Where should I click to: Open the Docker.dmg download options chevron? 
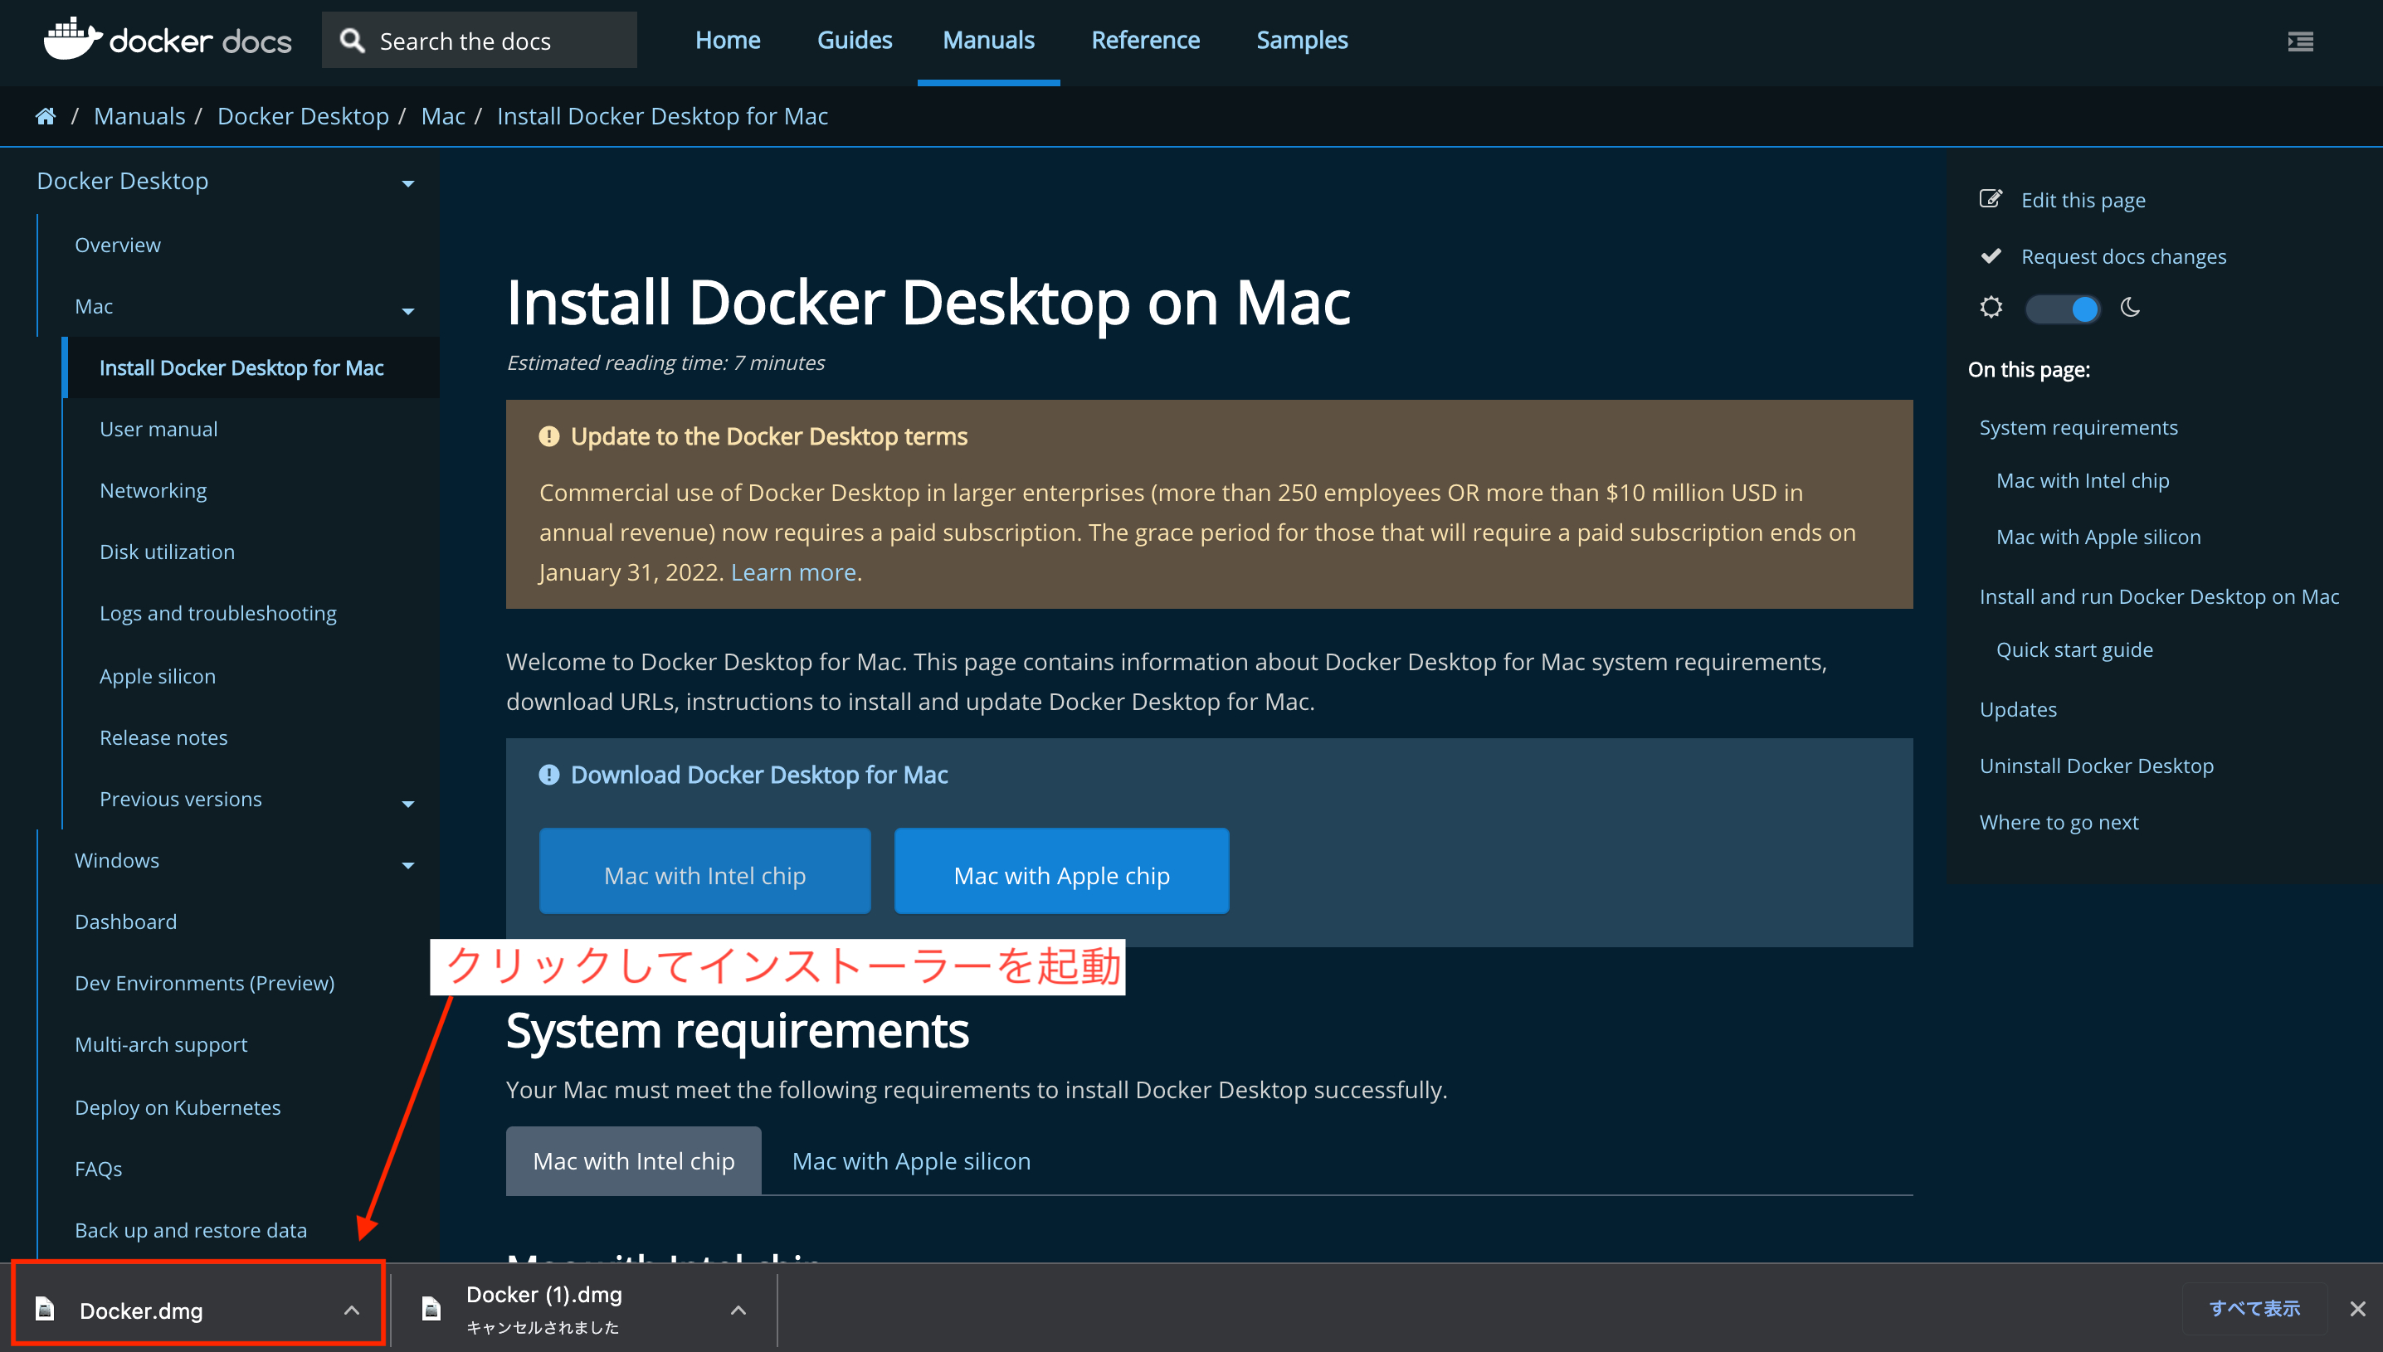(x=351, y=1310)
